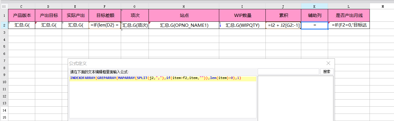Click the 是否产出月线 header cell
This screenshot has height=121, width=394.
click(x=349, y=15)
